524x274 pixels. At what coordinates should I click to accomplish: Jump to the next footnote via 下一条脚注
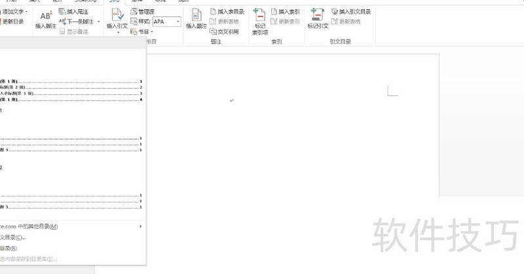click(x=77, y=22)
